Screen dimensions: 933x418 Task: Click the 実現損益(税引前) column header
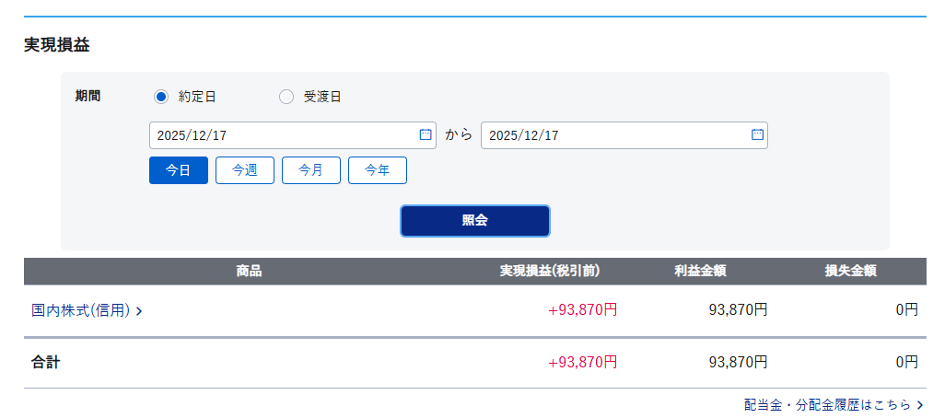click(550, 271)
